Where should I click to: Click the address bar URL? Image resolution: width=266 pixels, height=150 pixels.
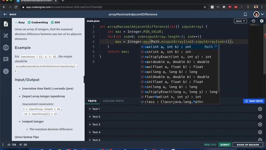point(64,7)
